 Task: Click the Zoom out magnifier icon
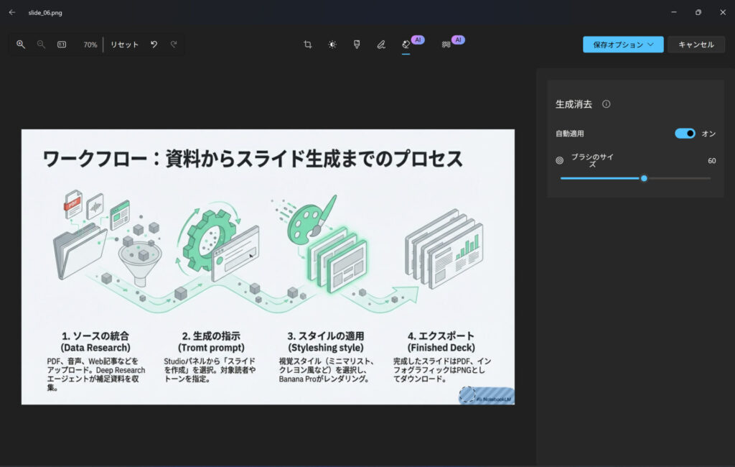pyautogui.click(x=41, y=44)
